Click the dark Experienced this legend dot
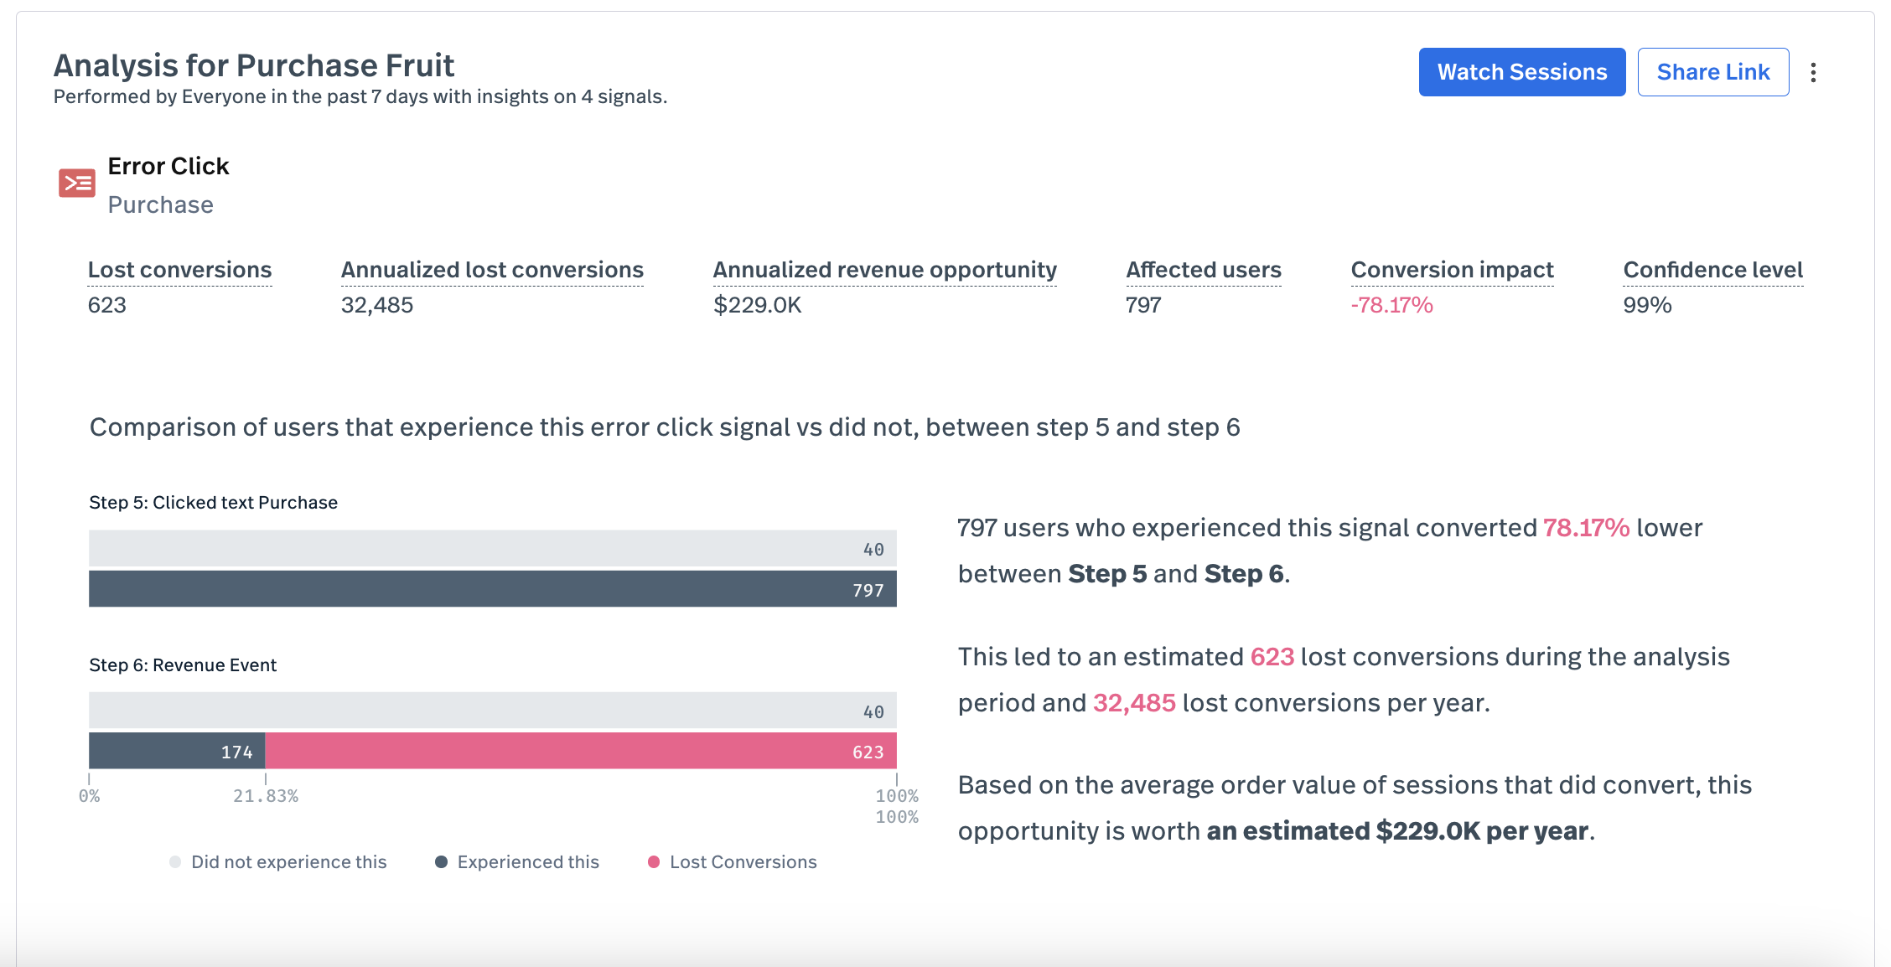Viewport: 1891px width, 967px height. (x=441, y=862)
